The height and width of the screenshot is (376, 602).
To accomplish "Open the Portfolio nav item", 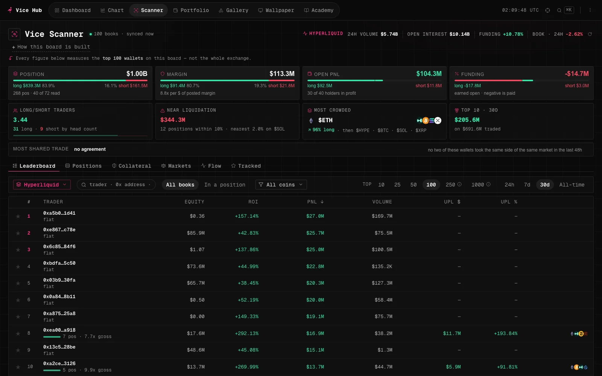I will point(191,10).
